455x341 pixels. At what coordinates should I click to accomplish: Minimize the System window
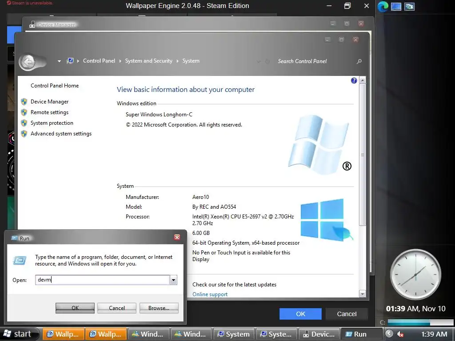pyautogui.click(x=327, y=40)
